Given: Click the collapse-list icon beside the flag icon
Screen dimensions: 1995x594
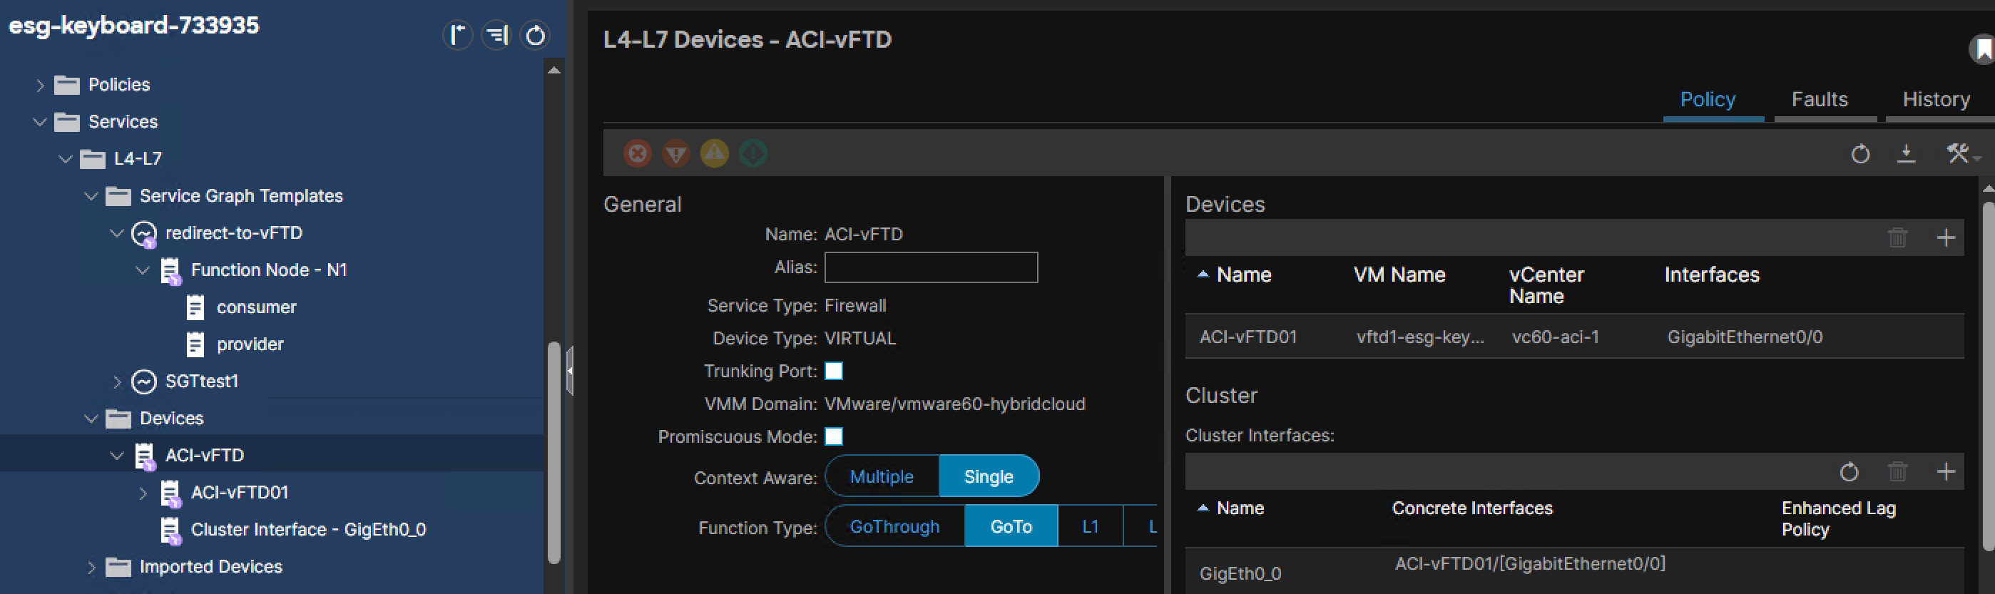Looking at the screenshot, I should tap(496, 35).
